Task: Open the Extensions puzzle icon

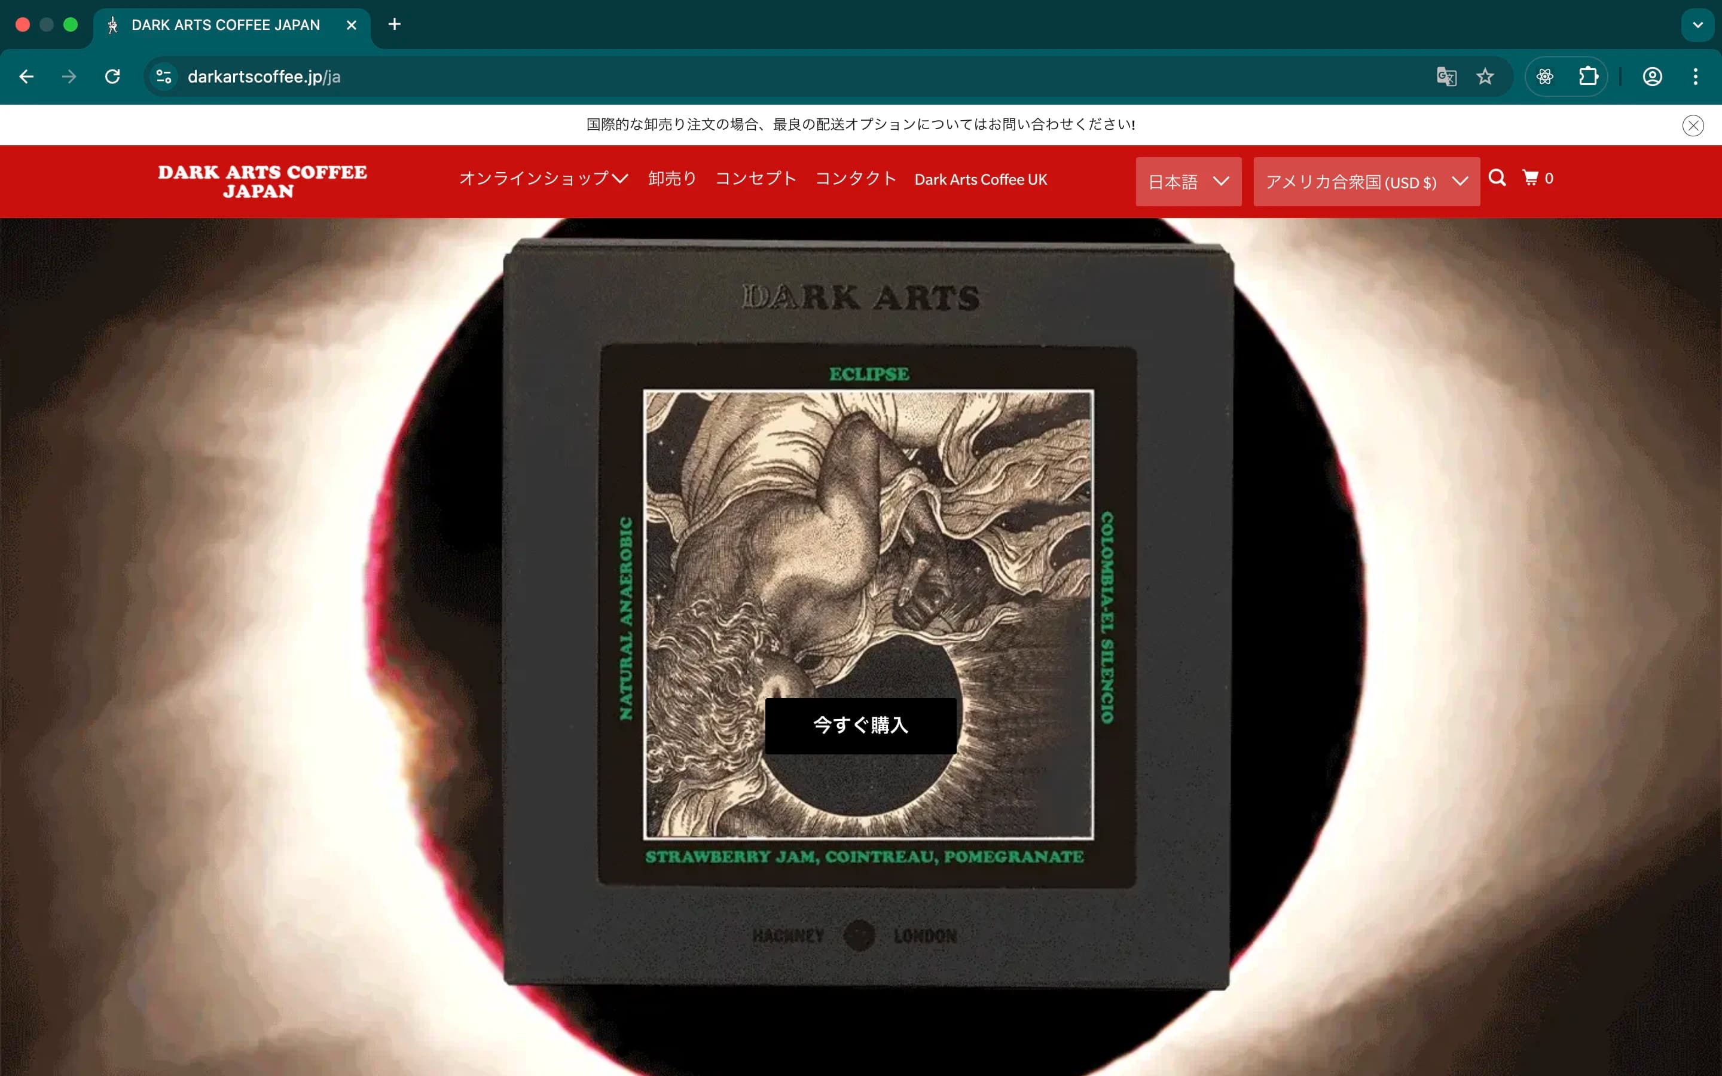Action: (x=1587, y=76)
